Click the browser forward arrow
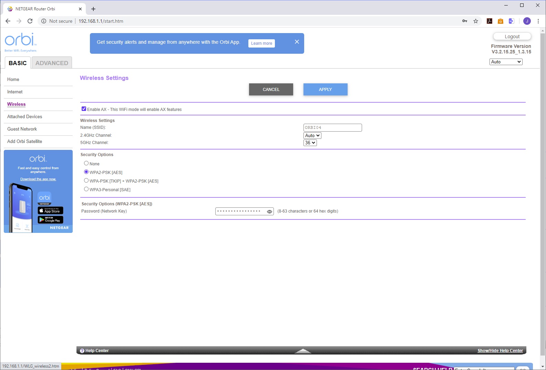The width and height of the screenshot is (546, 370). click(x=19, y=21)
